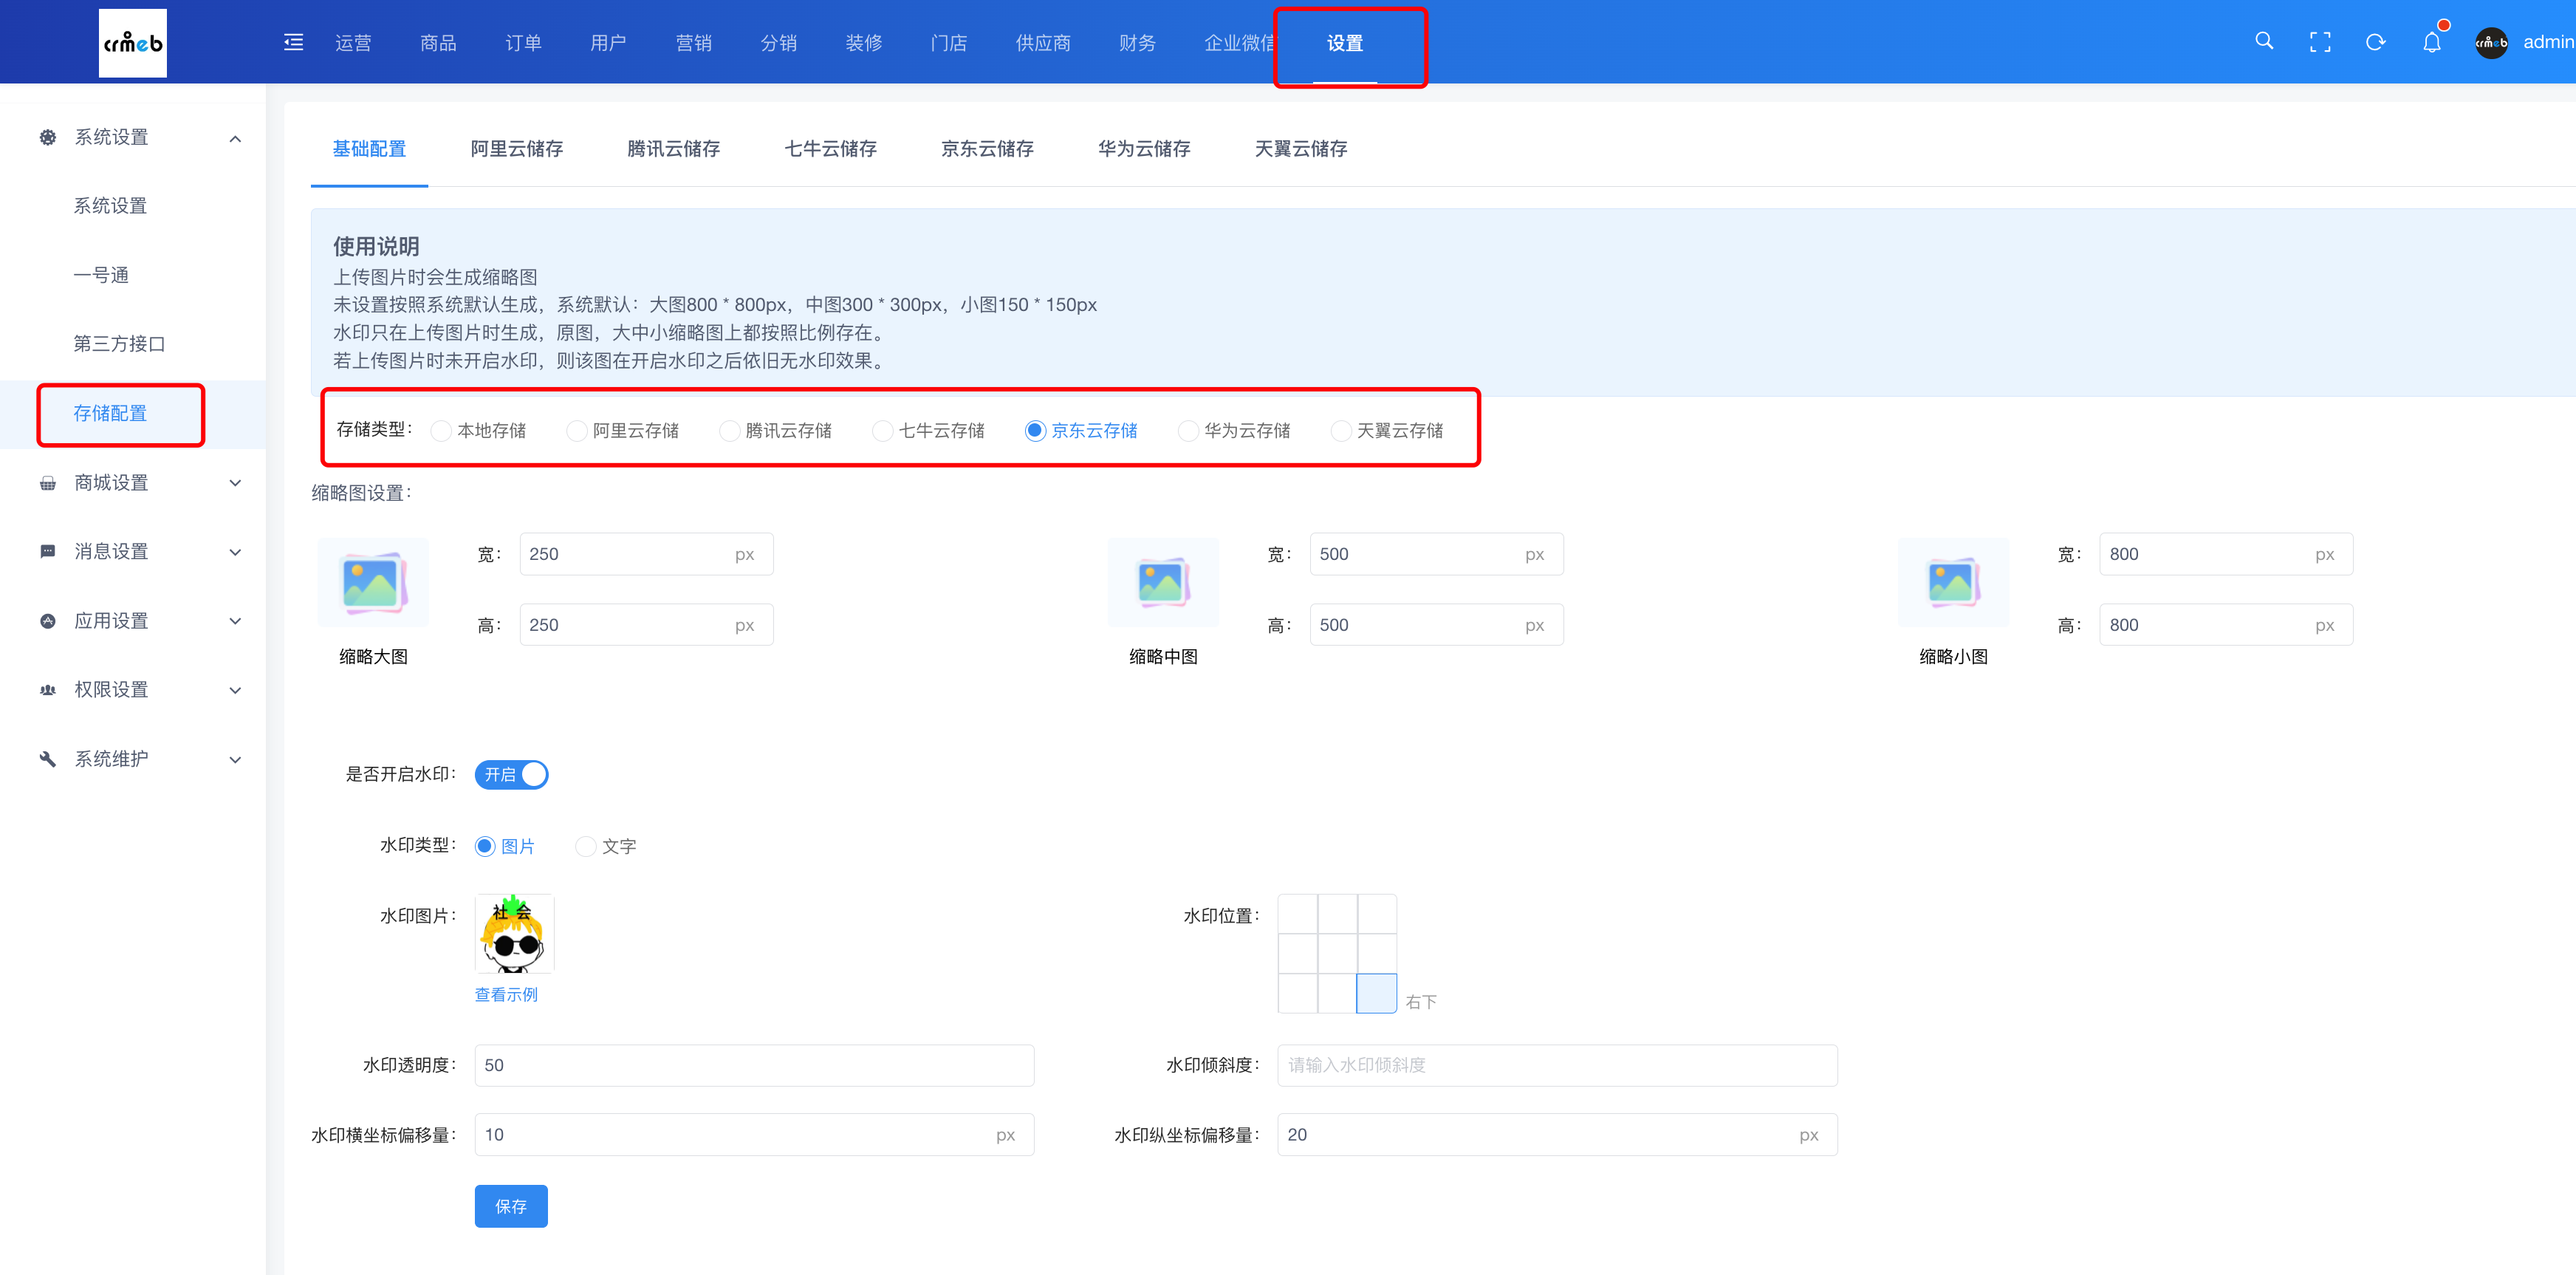Viewport: 2576px width, 1275px height.
Task: Open the 财务 top menu
Action: pyautogui.click(x=1137, y=43)
